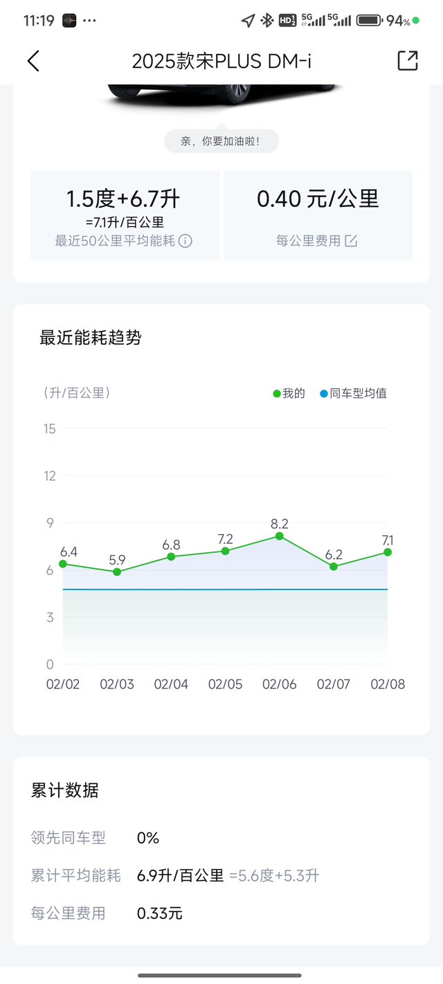Tap the back arrow icon
Screen dimensions: 443x984
(33, 61)
